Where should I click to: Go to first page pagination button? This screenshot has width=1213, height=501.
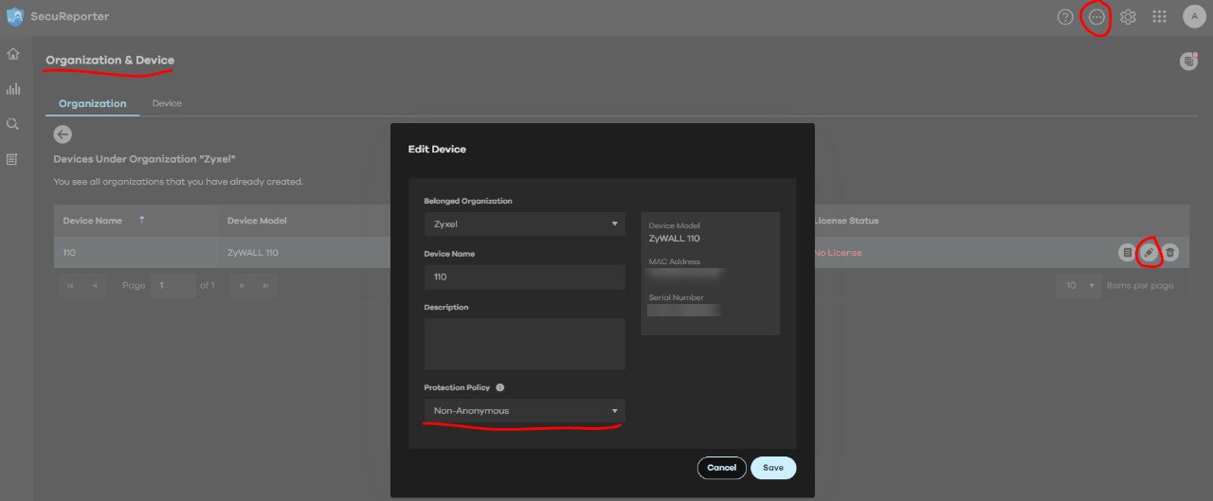coord(71,285)
